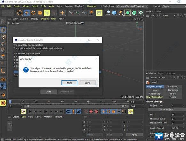
Task: Open Scale coordinate mode dropdown
Action: click(114, 135)
